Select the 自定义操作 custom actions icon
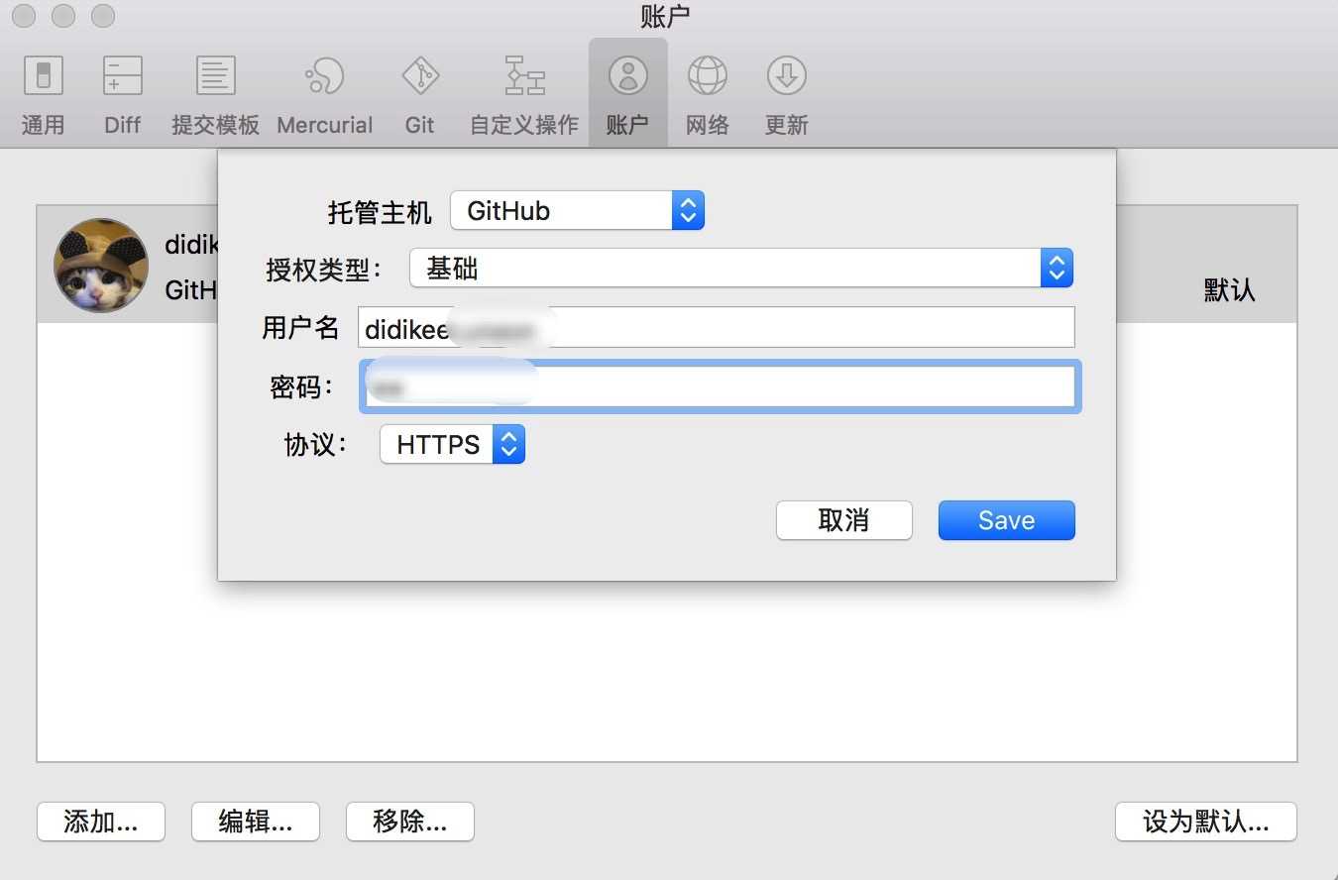1338x880 pixels. 524,95
